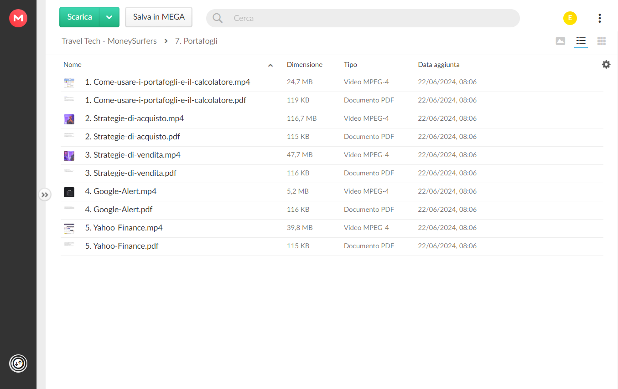Screen dimensions: 618x389
Task: Open column settings gear icon
Action: click(x=606, y=65)
